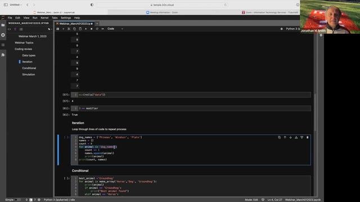360x202 pixels.
Task: Restart kernel and run all cells
Action: pyautogui.click(x=102, y=29)
